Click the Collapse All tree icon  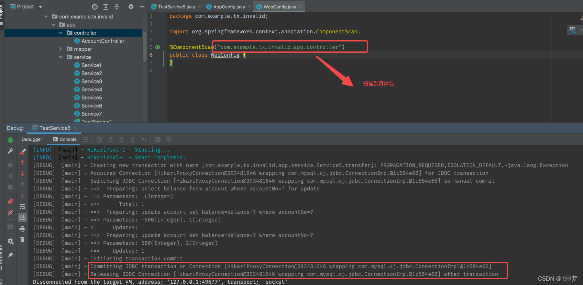pos(117,7)
